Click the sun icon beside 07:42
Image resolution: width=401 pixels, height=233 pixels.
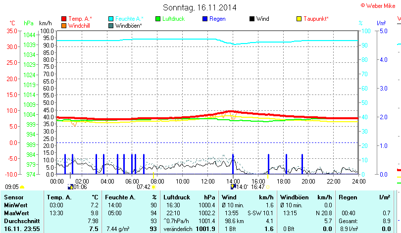[154, 187]
